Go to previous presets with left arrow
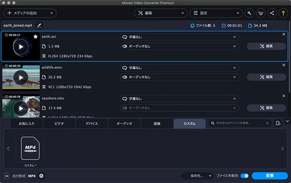This screenshot has height=183, width=291. pos(8,149)
